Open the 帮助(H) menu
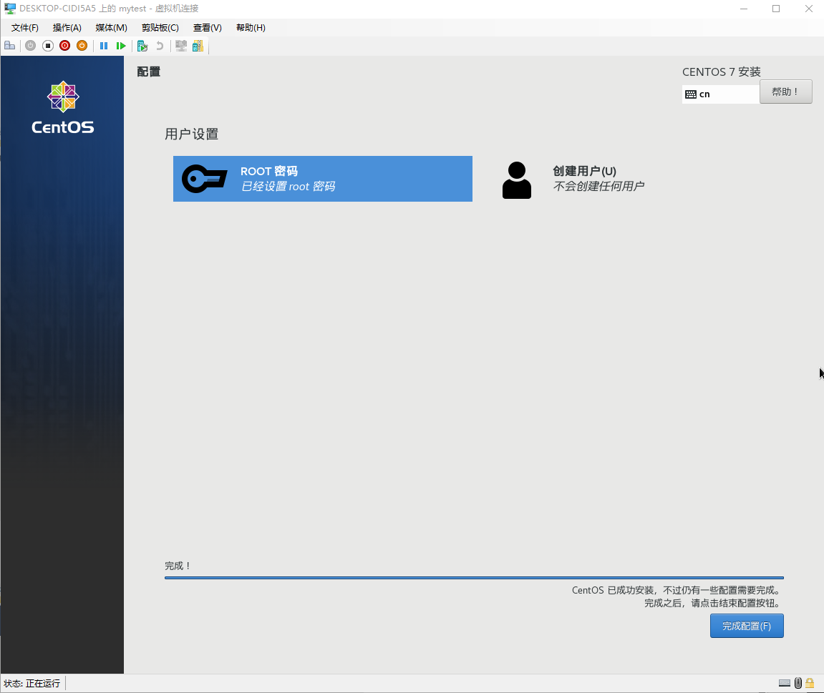 pyautogui.click(x=251, y=28)
